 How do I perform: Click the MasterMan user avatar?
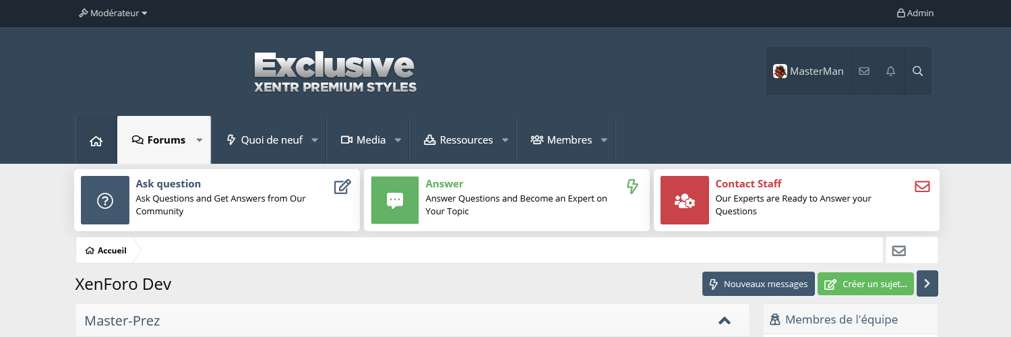(780, 71)
